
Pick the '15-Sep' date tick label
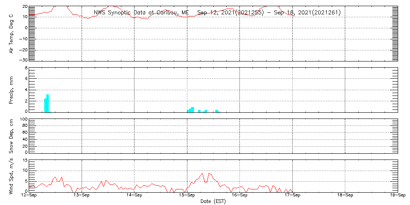(187, 195)
